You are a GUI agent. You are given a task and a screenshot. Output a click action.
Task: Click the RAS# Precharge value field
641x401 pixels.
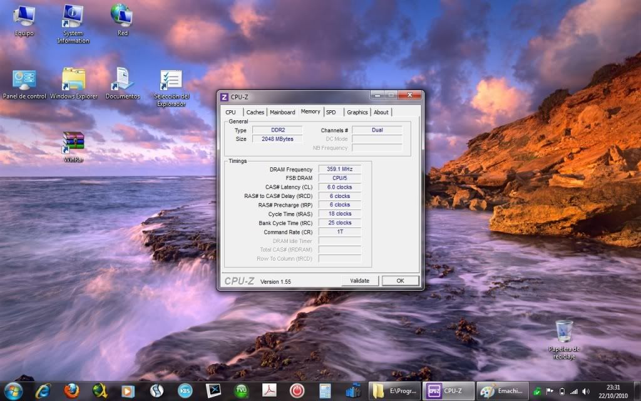click(340, 205)
